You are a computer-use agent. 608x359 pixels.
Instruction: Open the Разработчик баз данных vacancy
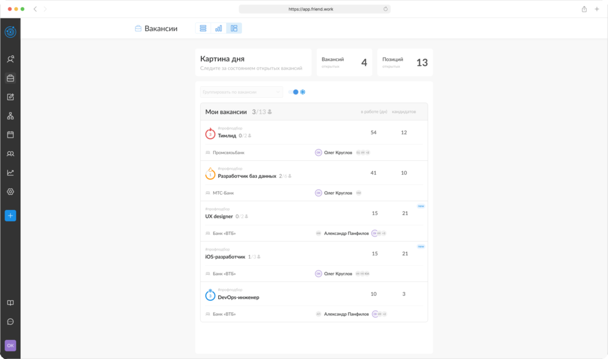coord(247,176)
